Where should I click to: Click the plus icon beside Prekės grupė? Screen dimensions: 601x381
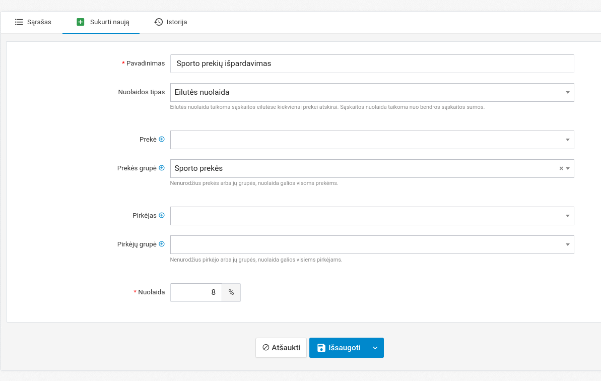162,168
